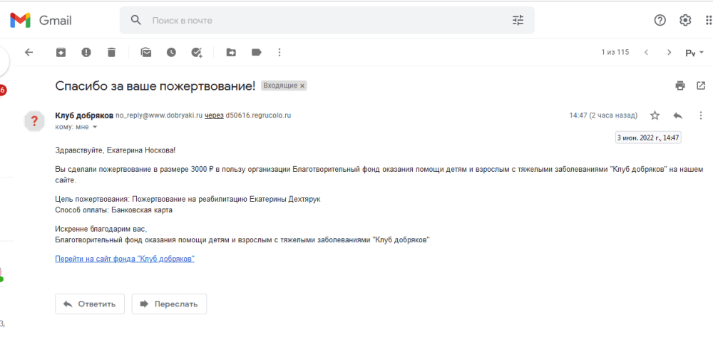Report this email as spam

click(x=86, y=52)
